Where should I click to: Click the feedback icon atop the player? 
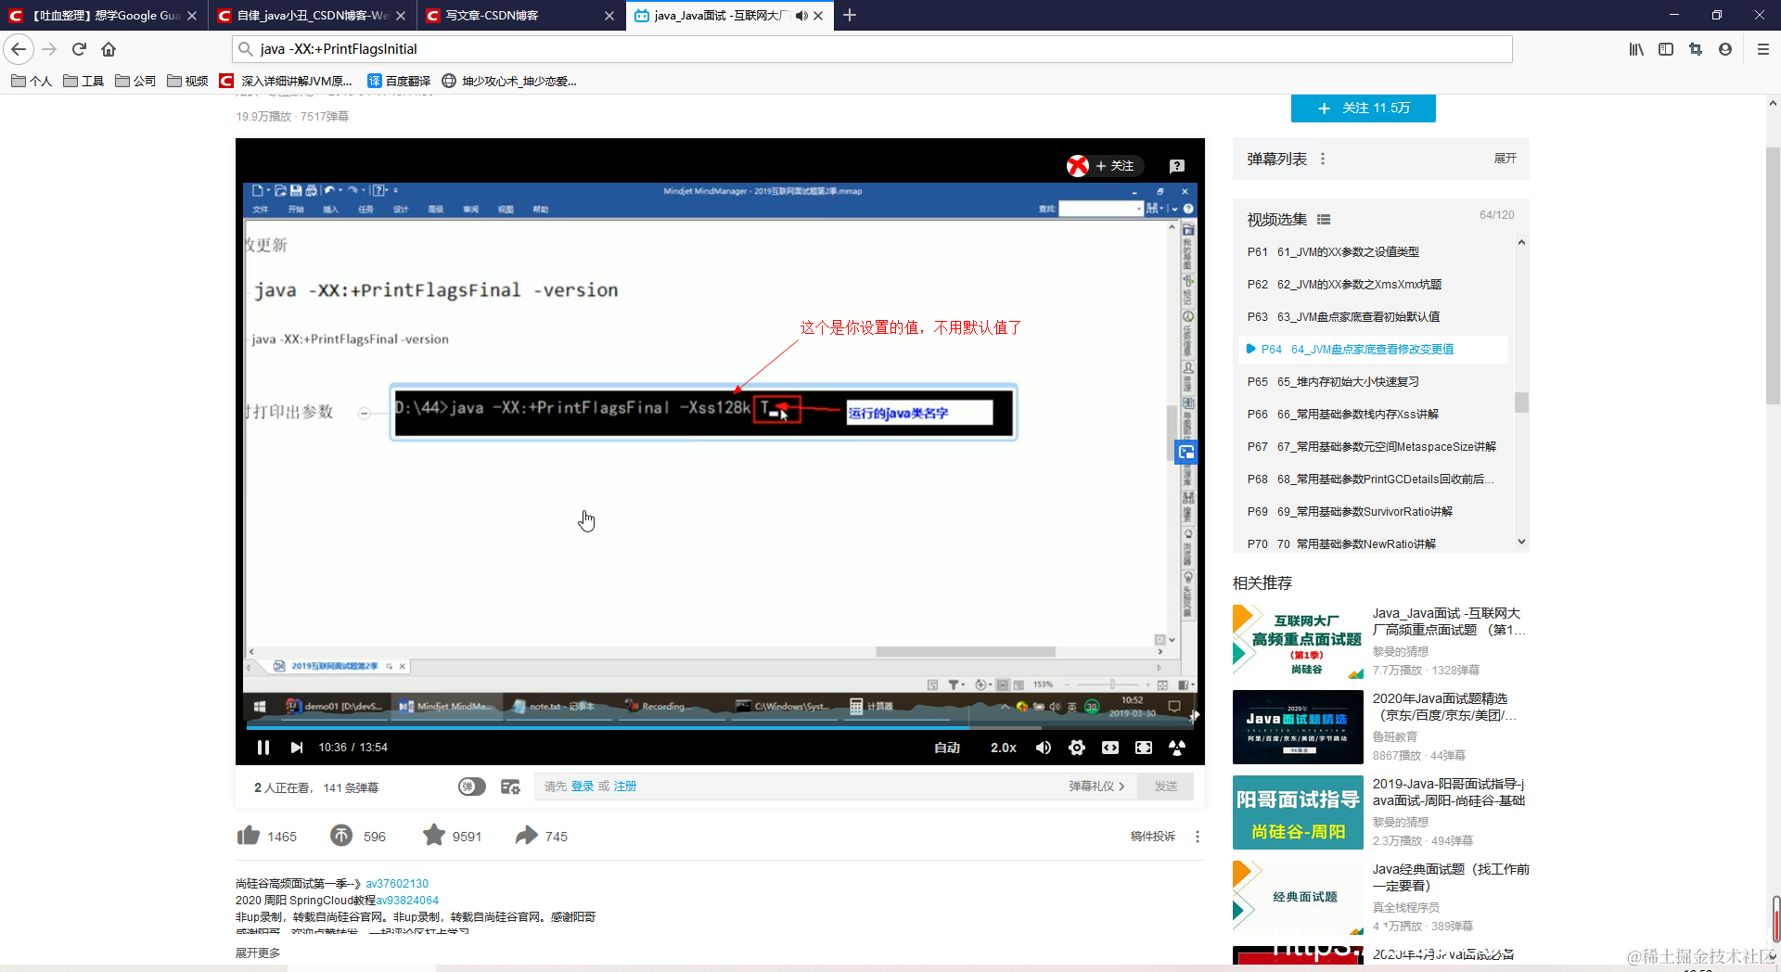[x=1177, y=166]
